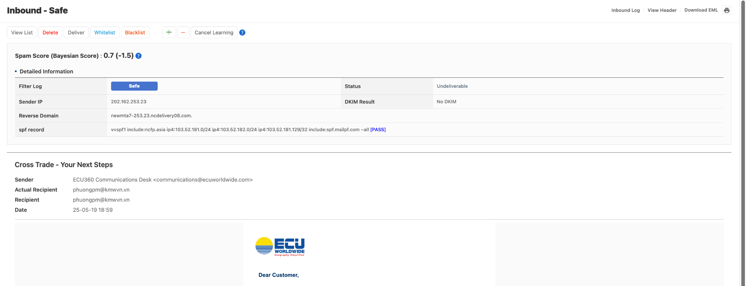This screenshot has width=746, height=286.
Task: Click the Spam Score value 0.7 (-1.5)
Action: (118, 56)
